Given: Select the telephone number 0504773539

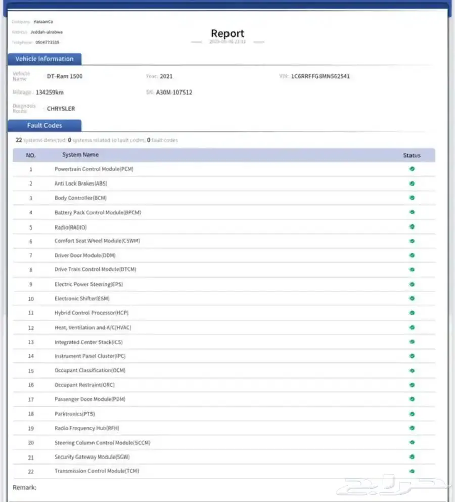Looking at the screenshot, I should point(48,42).
